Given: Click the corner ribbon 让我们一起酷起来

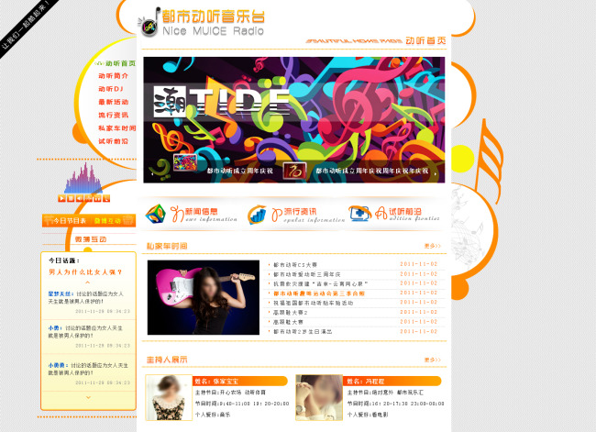Looking at the screenshot, I should tap(26, 25).
